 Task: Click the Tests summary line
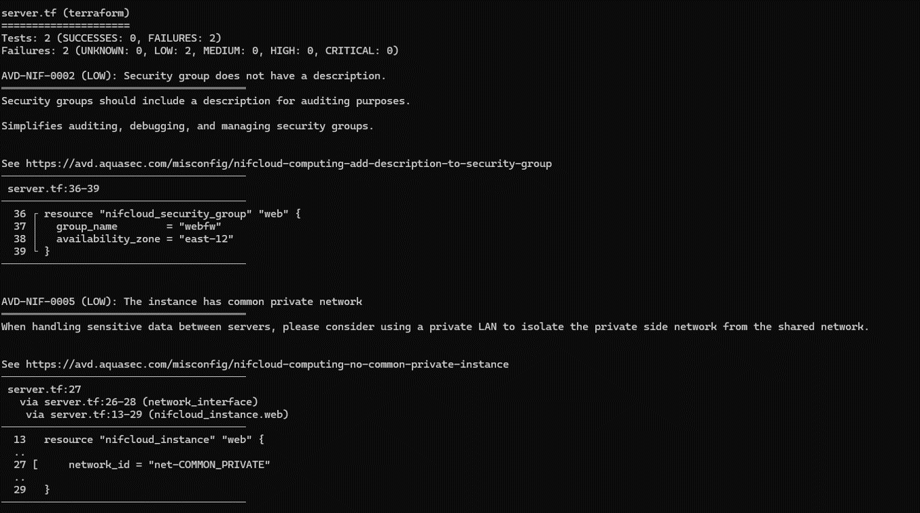(111, 38)
